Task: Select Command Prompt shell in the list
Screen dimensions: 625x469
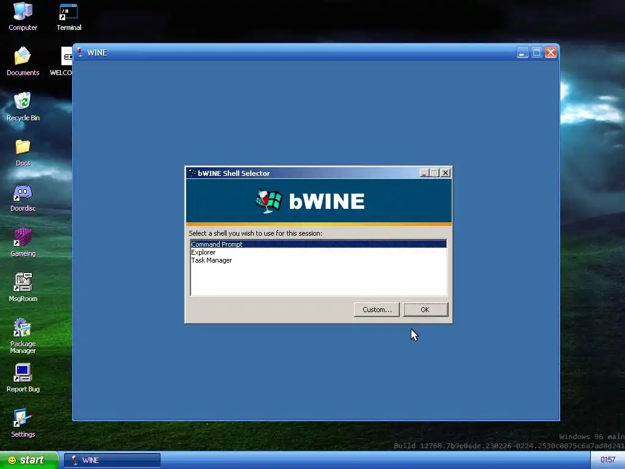Action: 319,244
